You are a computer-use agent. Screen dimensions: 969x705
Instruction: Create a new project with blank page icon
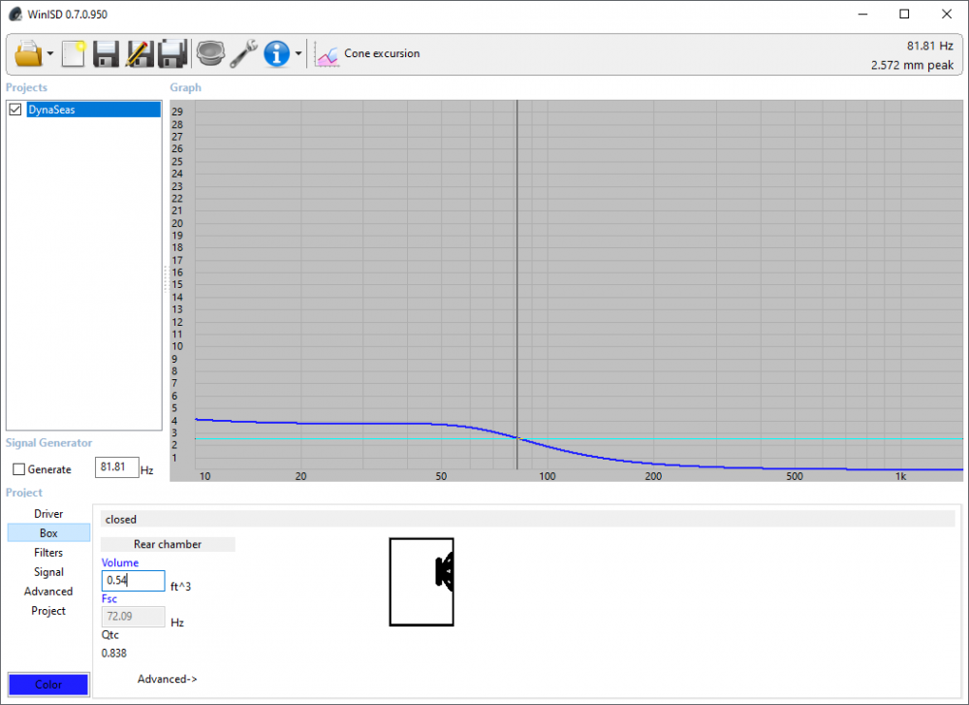click(75, 53)
